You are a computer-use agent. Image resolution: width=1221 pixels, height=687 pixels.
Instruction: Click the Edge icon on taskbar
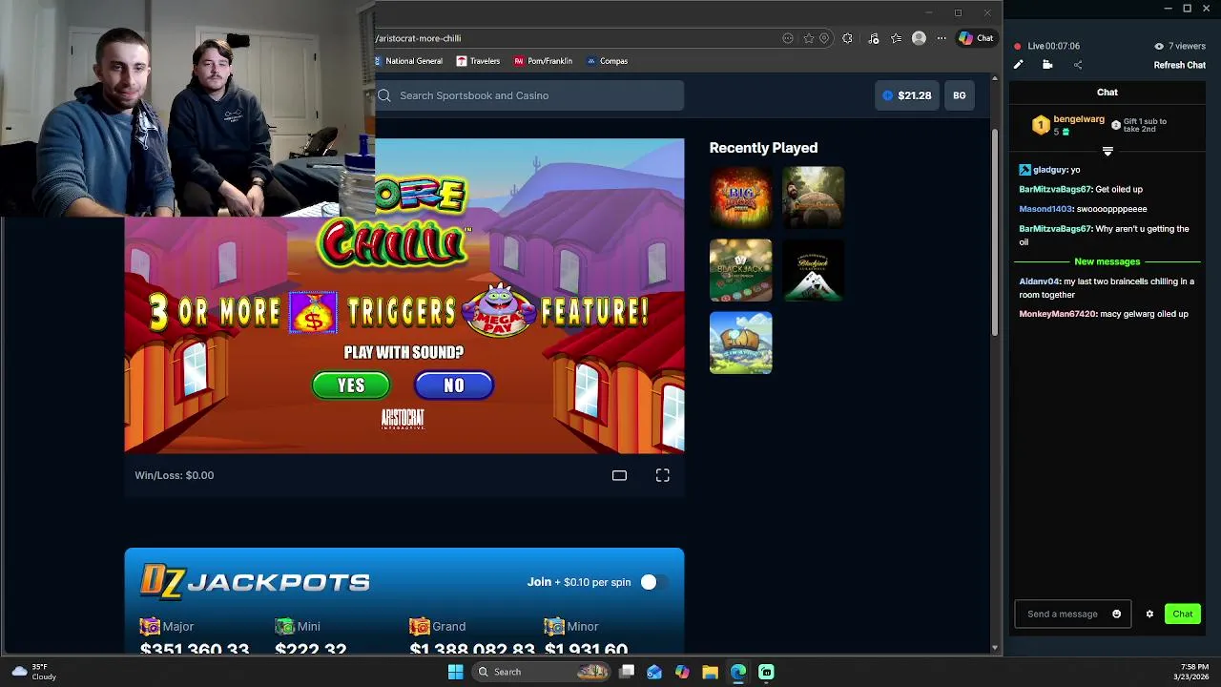point(738,672)
